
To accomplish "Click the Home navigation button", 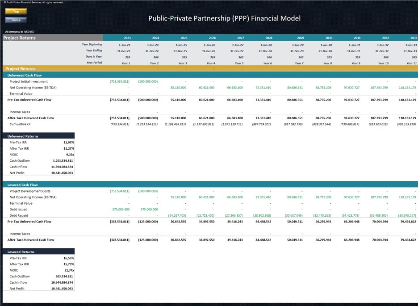I will (x=16, y=20).
